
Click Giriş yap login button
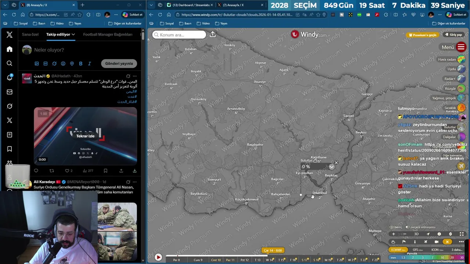pos(453,34)
